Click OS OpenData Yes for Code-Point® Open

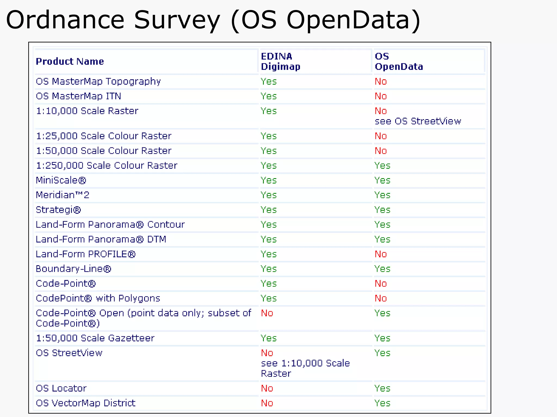pos(382,313)
